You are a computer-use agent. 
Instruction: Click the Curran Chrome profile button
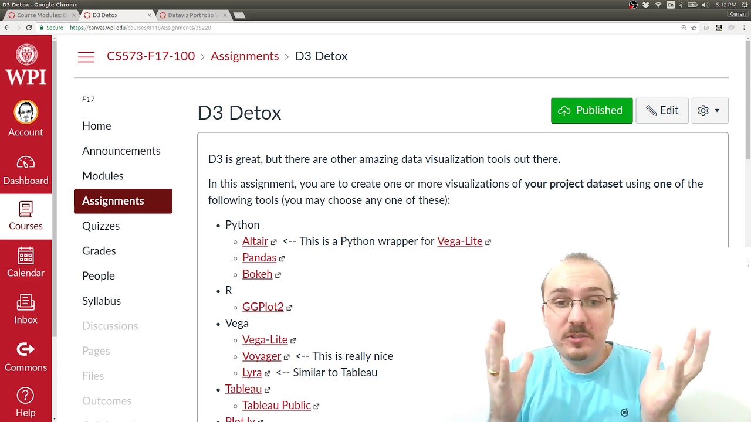click(x=738, y=14)
